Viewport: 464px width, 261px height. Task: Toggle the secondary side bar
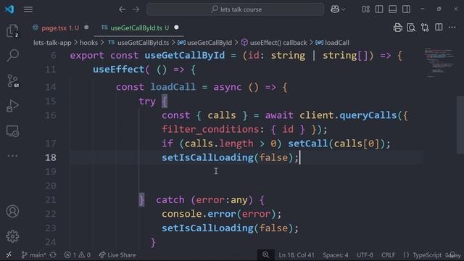coord(406,9)
